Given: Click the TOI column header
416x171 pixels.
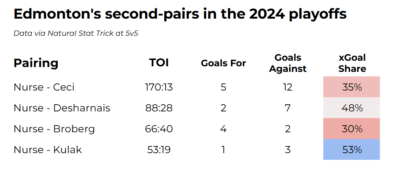Looking at the screenshot, I should pos(159,63).
